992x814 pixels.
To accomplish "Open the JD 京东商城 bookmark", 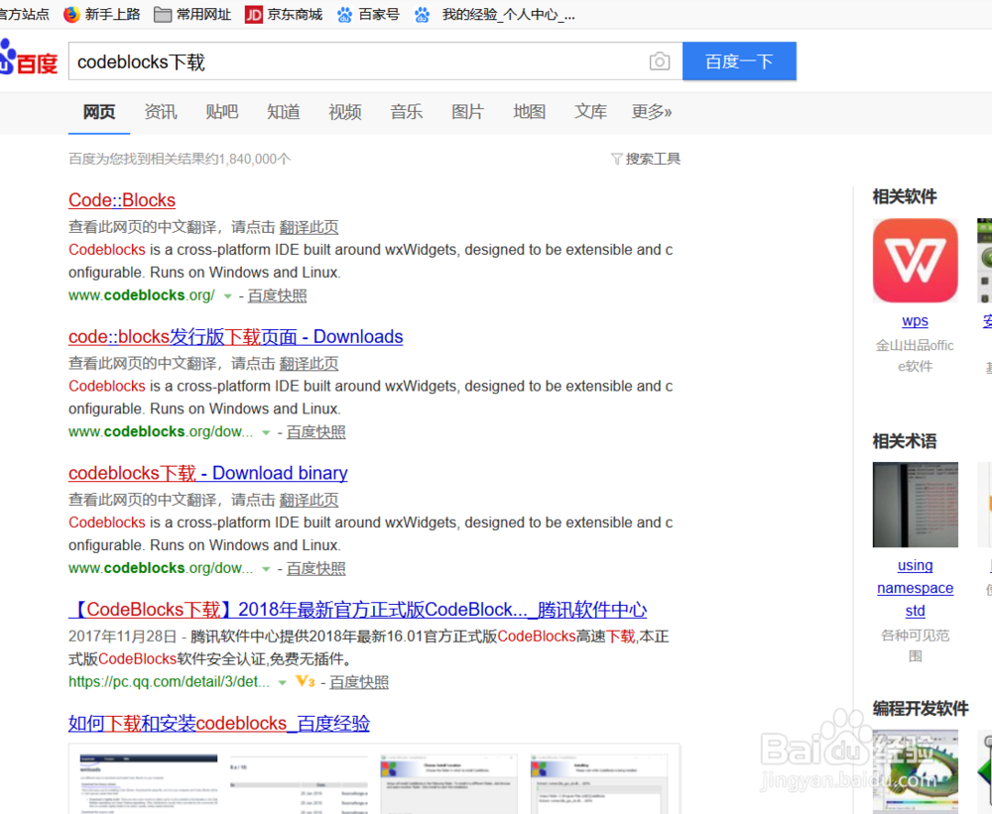I will pyautogui.click(x=284, y=14).
